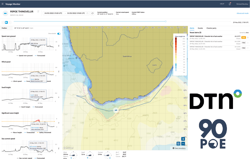The height and width of the screenshot is (159, 250).
Task: Click the timeline slider handle
Action: [x=166, y=21]
